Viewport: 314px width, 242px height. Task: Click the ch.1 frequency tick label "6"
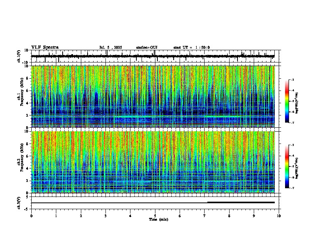(28, 91)
